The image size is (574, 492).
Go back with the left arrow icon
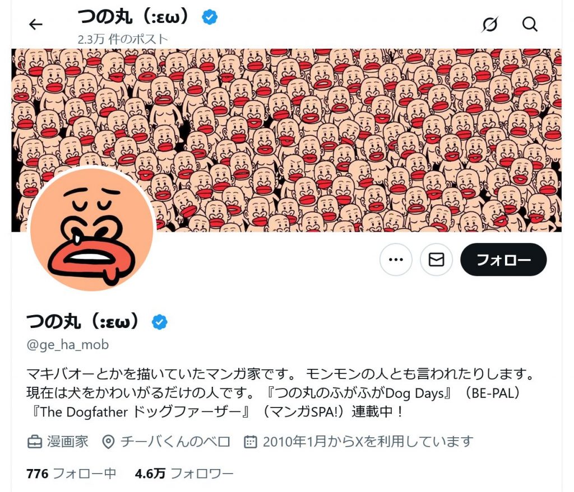[x=35, y=25]
